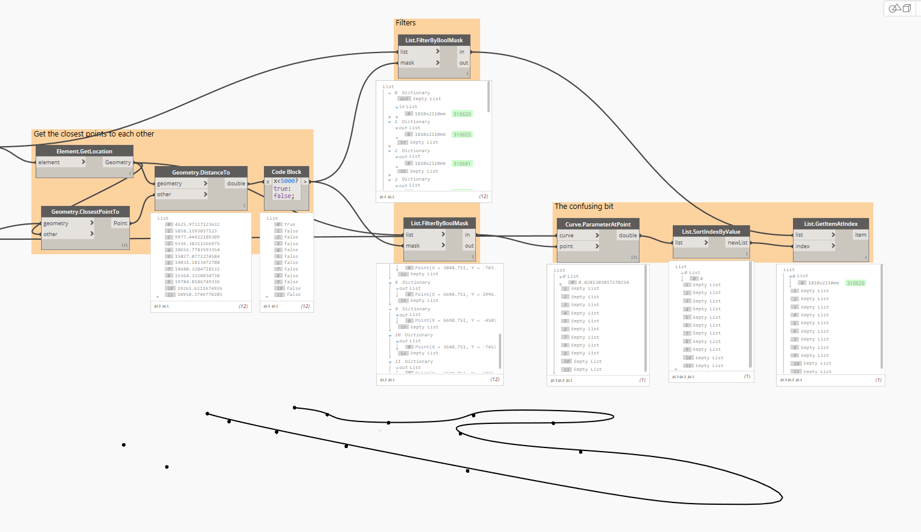The width and height of the screenshot is (921, 532).
Task: Click the Point output port on Geometry.ClosestPointTo
Action: 120,223
